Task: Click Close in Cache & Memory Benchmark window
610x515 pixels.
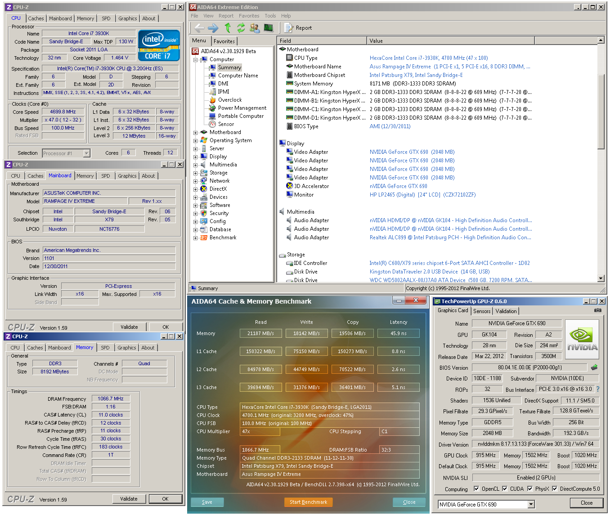Action: (409, 502)
